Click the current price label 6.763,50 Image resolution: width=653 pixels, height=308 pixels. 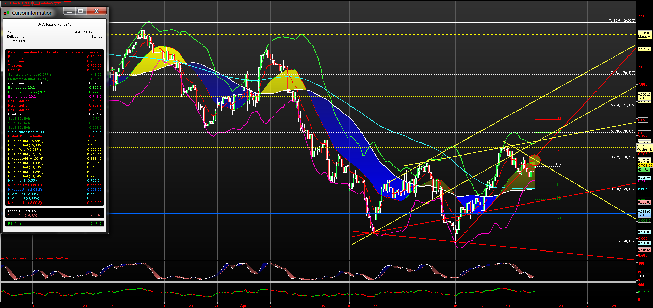[x=645, y=166]
